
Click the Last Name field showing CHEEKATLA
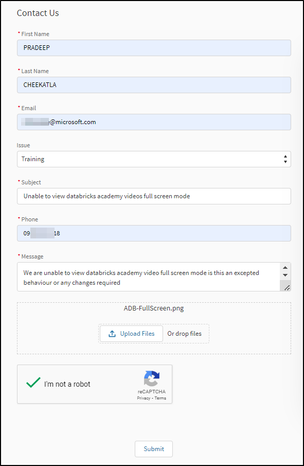[154, 84]
